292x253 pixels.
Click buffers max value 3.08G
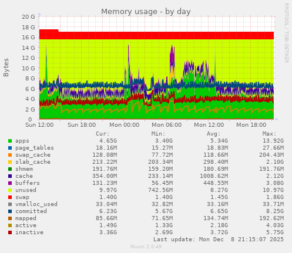[275, 183]
